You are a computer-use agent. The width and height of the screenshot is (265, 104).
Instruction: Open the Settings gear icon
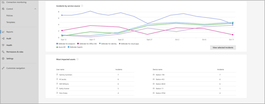(3, 59)
